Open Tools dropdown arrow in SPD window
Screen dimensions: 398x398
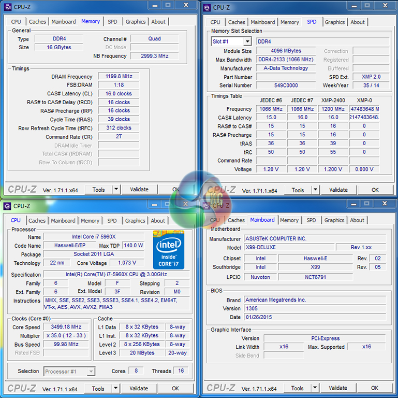pyautogui.click(x=315, y=190)
